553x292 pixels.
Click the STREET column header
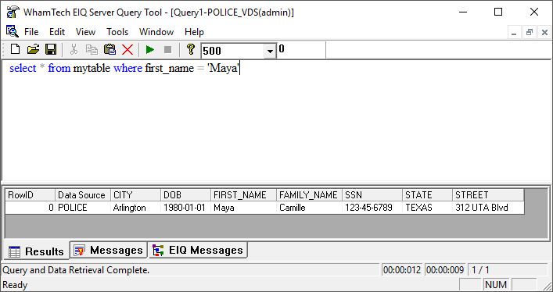coord(488,195)
